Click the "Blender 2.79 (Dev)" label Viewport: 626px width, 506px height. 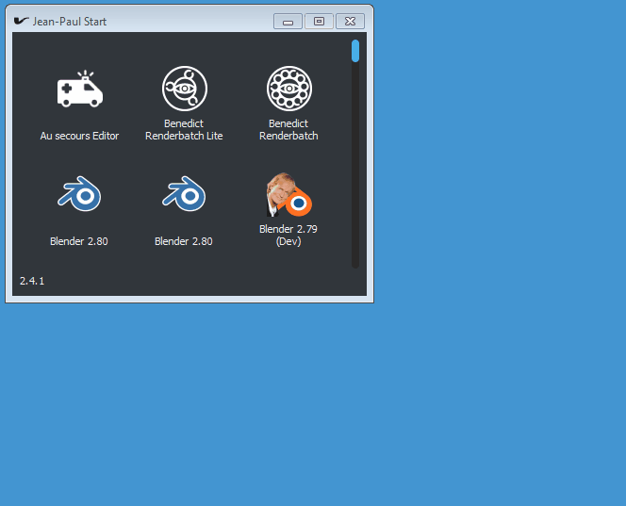click(x=288, y=235)
